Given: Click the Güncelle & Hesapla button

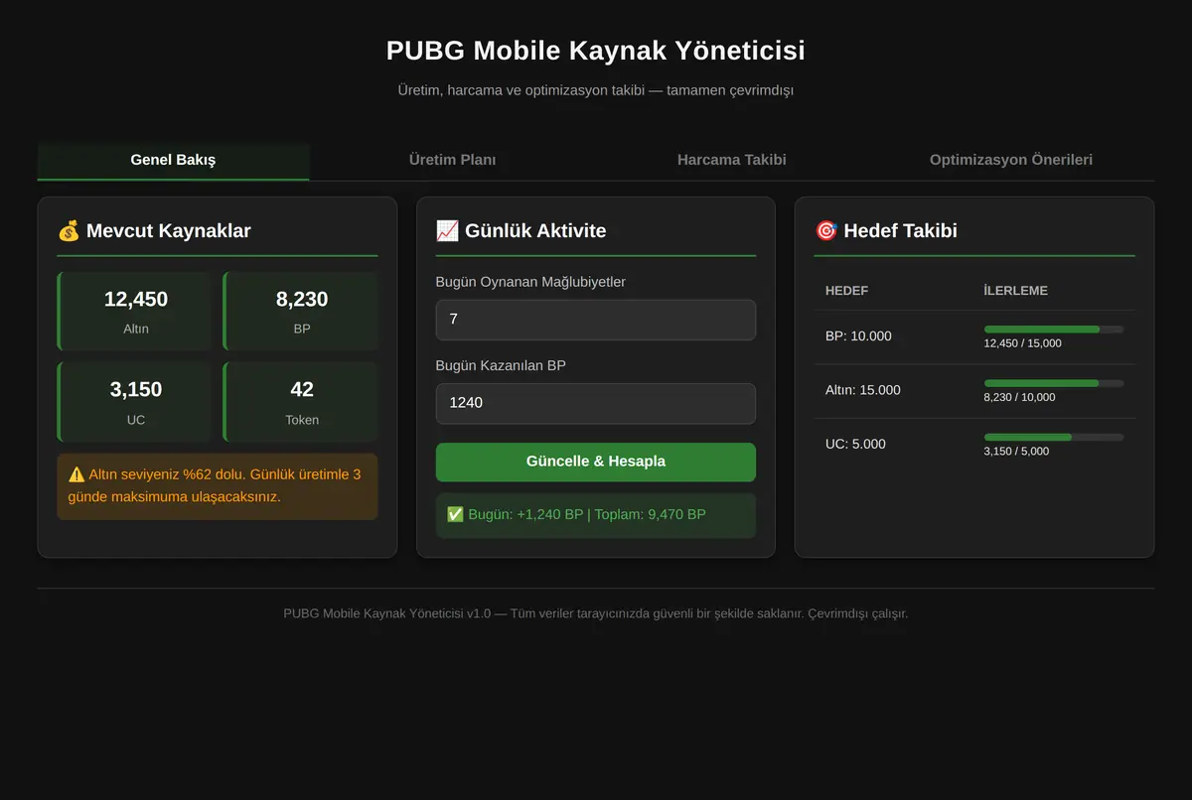Looking at the screenshot, I should coord(596,462).
